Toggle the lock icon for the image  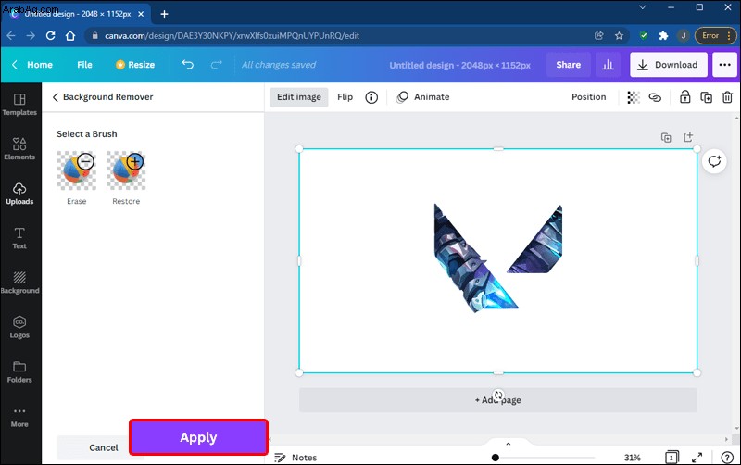(684, 97)
